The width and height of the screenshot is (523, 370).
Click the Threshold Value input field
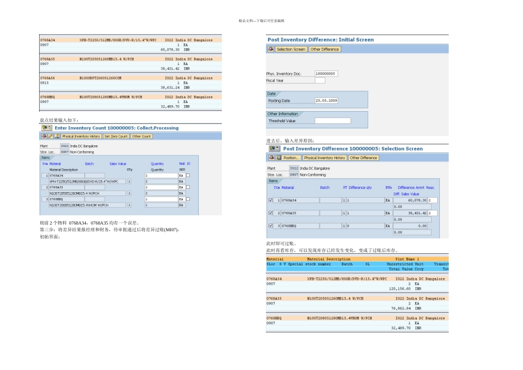click(x=333, y=121)
